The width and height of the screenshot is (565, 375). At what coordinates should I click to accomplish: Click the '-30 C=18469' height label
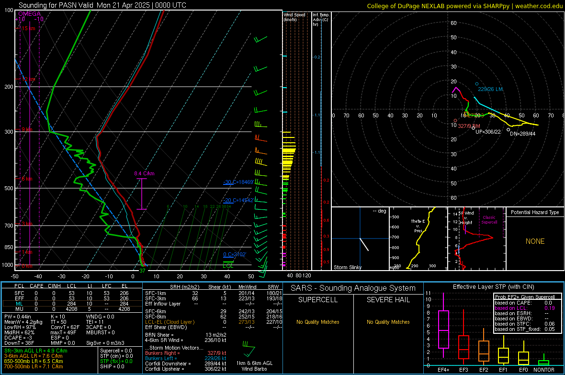pos(238,182)
